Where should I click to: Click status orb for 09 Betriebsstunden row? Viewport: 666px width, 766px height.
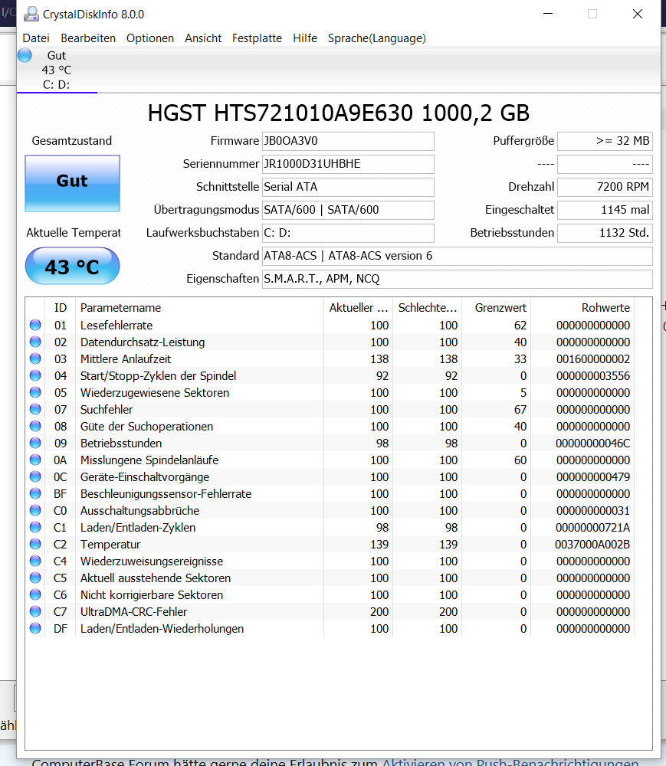(x=35, y=443)
